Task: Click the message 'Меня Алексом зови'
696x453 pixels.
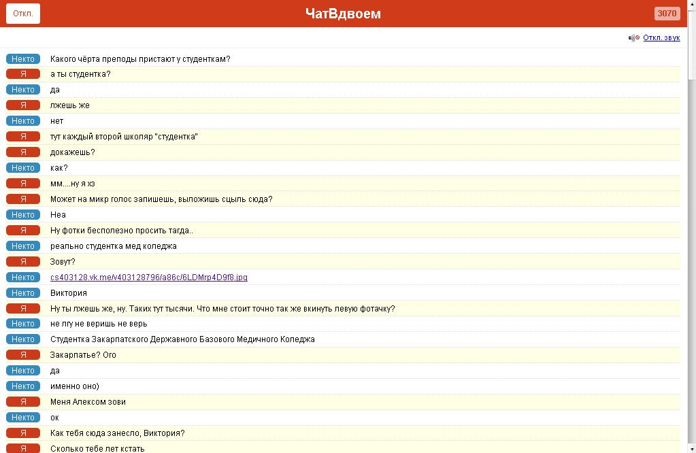Action: (88, 402)
